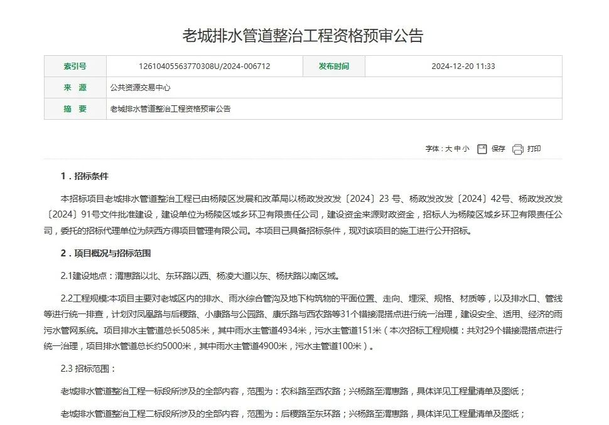Click the 来 源 header cell
Viewport: 609px width, 425px height.
pyautogui.click(x=75, y=88)
